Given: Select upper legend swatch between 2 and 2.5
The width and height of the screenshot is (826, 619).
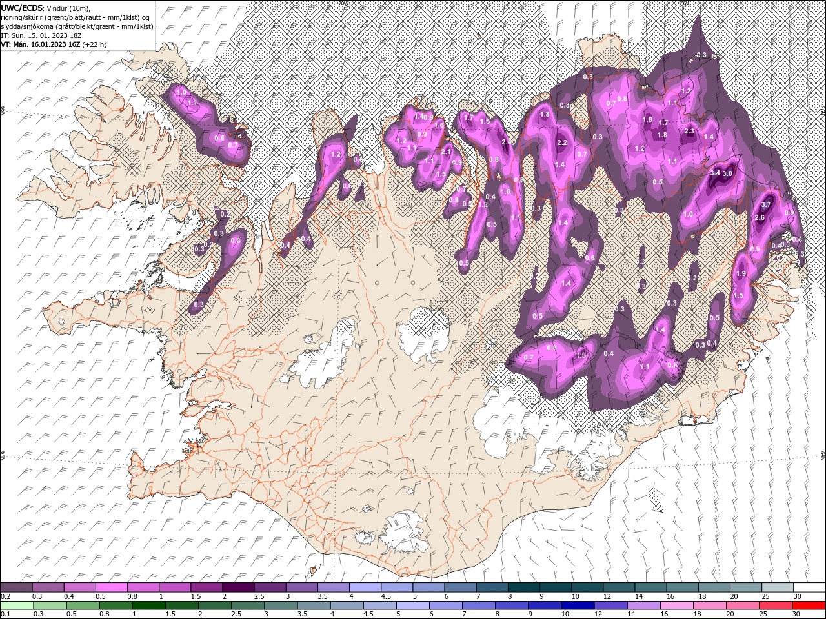Looking at the screenshot, I should point(238,587).
